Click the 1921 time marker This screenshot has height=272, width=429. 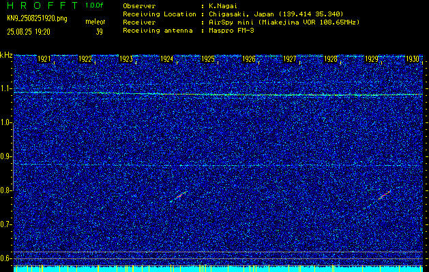point(44,59)
